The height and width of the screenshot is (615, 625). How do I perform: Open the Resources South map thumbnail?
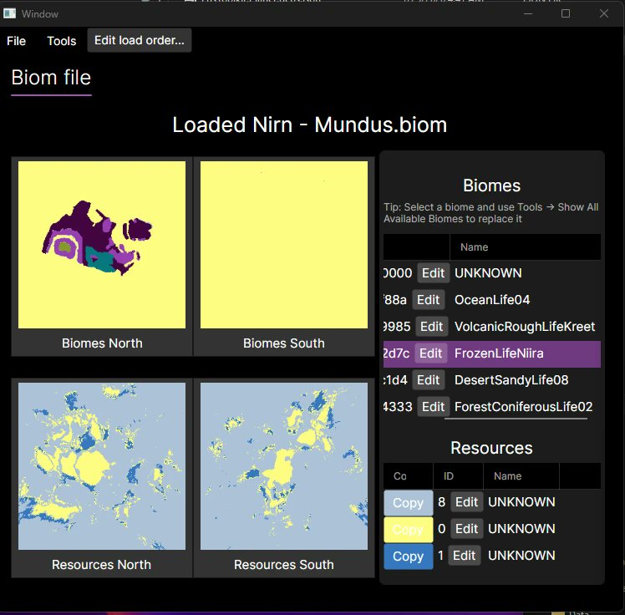tap(284, 466)
